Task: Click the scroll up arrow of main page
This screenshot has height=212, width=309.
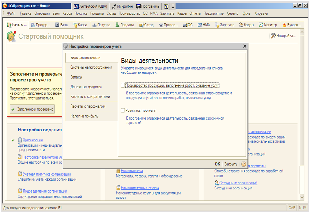Action: tap(302, 32)
